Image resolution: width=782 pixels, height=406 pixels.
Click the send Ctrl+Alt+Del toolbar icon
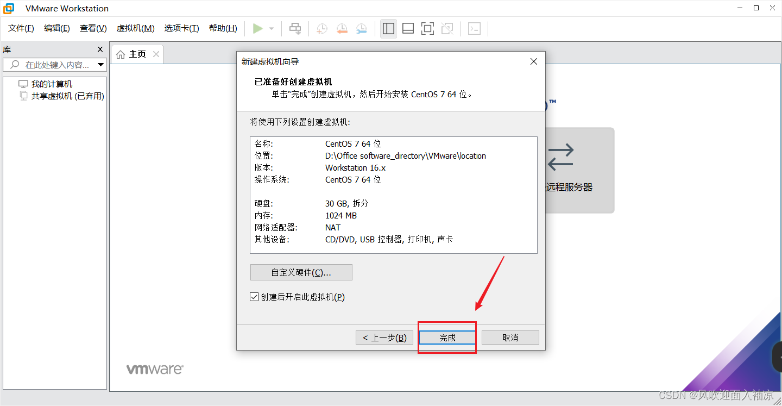coord(295,28)
